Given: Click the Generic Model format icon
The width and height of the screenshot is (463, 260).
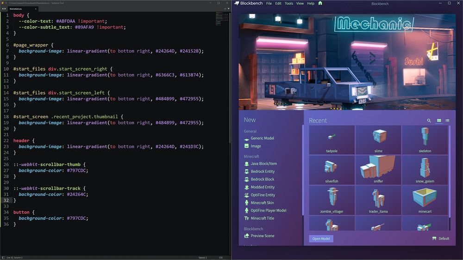Looking at the screenshot, I should (x=247, y=139).
